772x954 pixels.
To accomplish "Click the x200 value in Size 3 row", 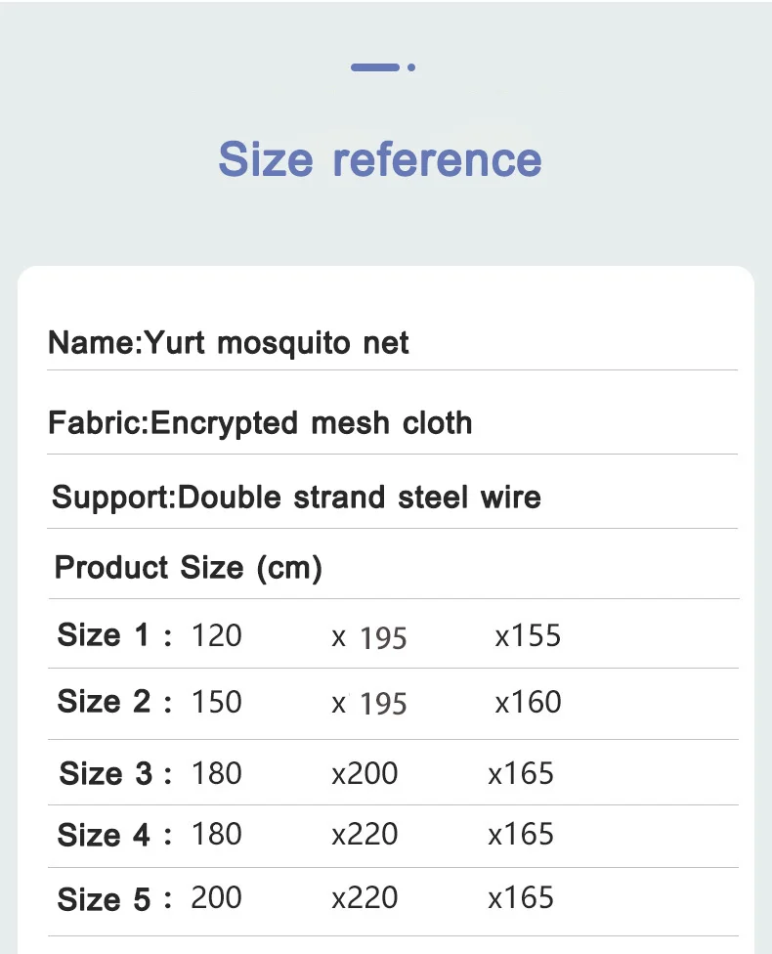I will tap(365, 774).
